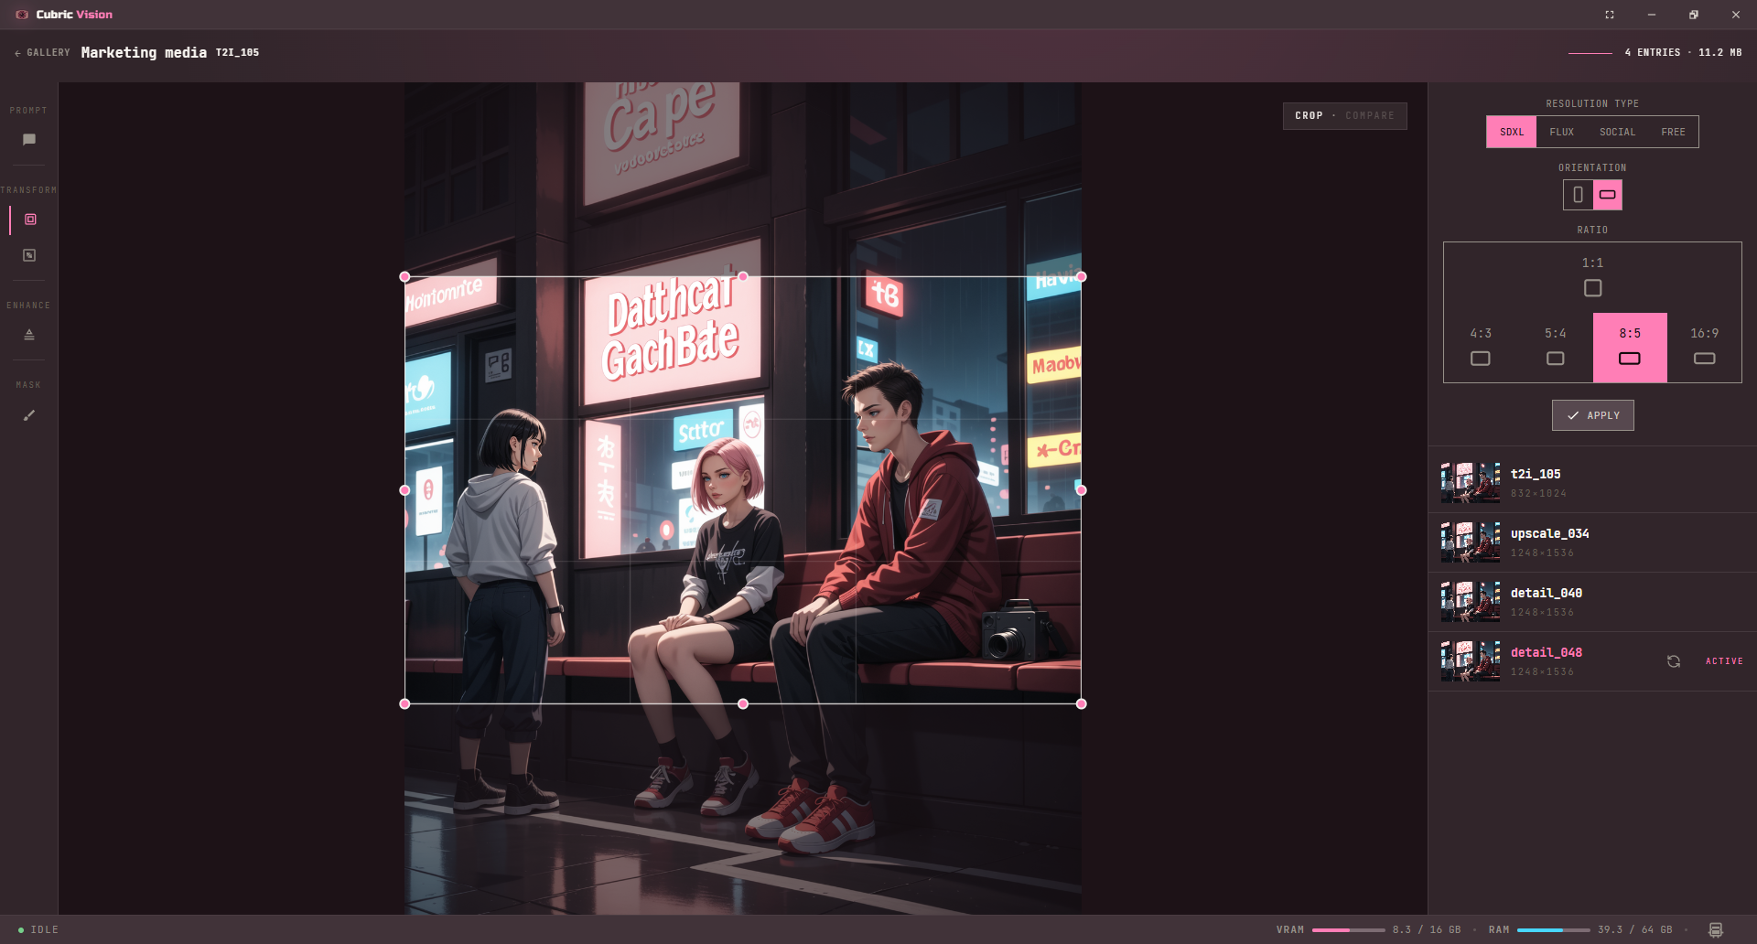
Task: Choose FLUX resolution type
Action: [x=1562, y=132]
